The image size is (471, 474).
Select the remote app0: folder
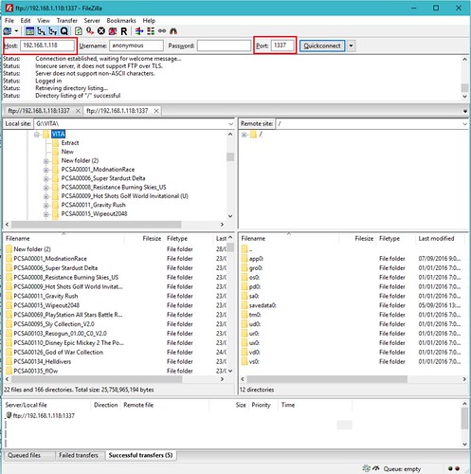pos(256,259)
